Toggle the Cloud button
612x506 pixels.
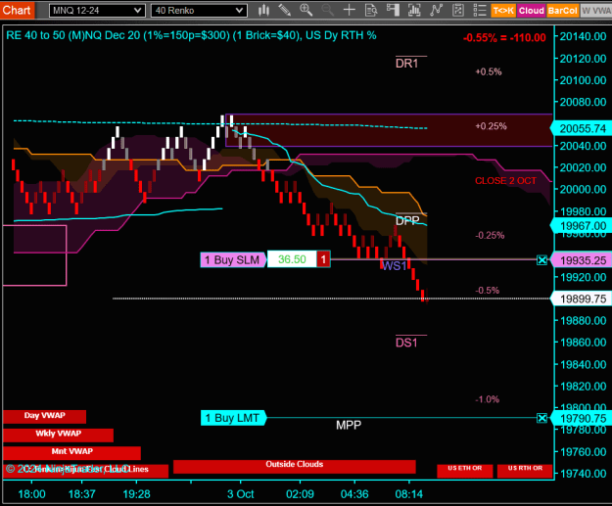(531, 11)
